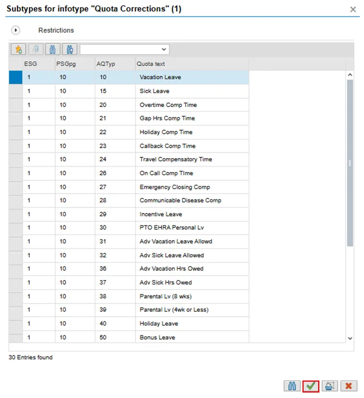Select the row marker for Holiday Leave

point(15,324)
